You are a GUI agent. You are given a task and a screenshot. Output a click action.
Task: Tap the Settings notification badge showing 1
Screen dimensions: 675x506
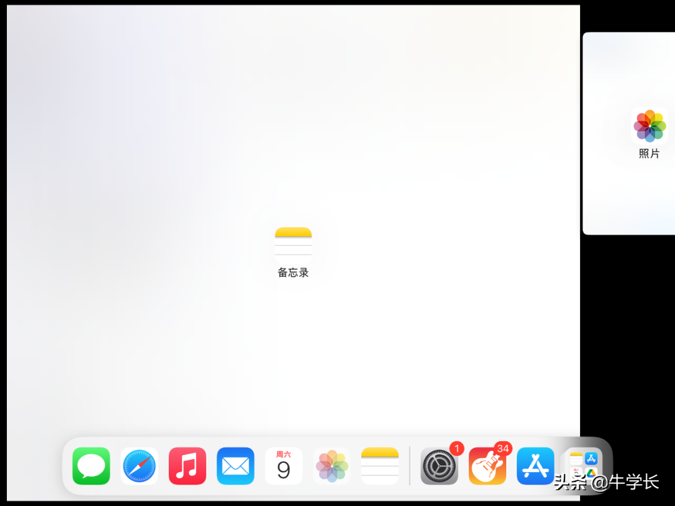click(456, 448)
